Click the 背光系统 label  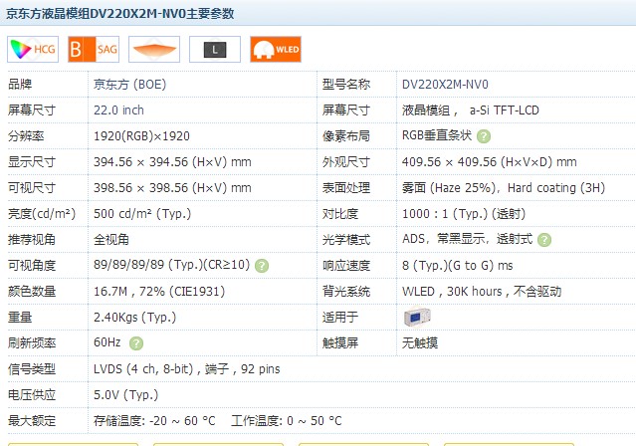[346, 292]
